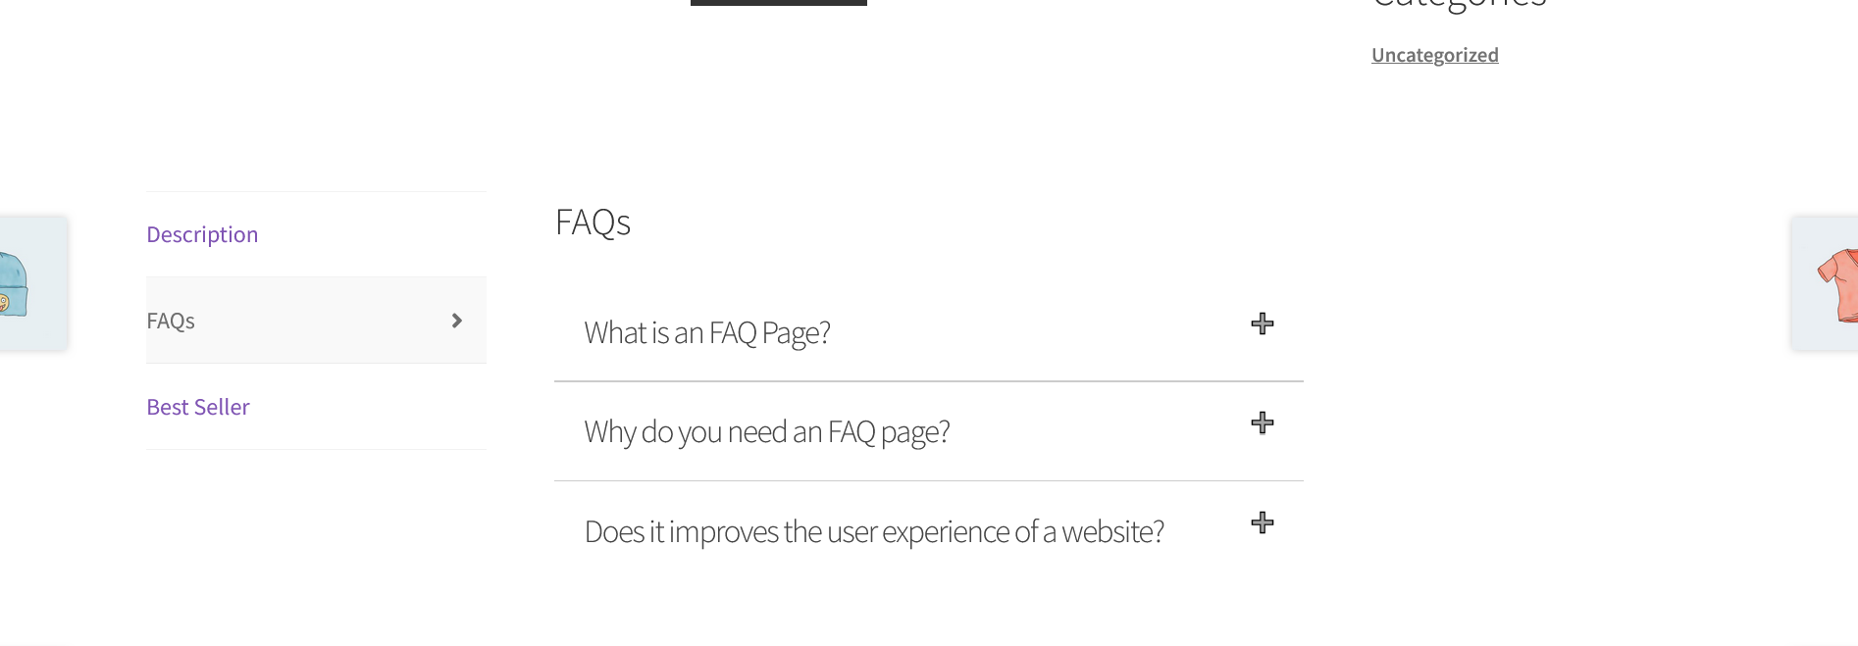Open the Uncategorized category link
Viewport: 1858px width, 646px height.
click(x=1434, y=55)
